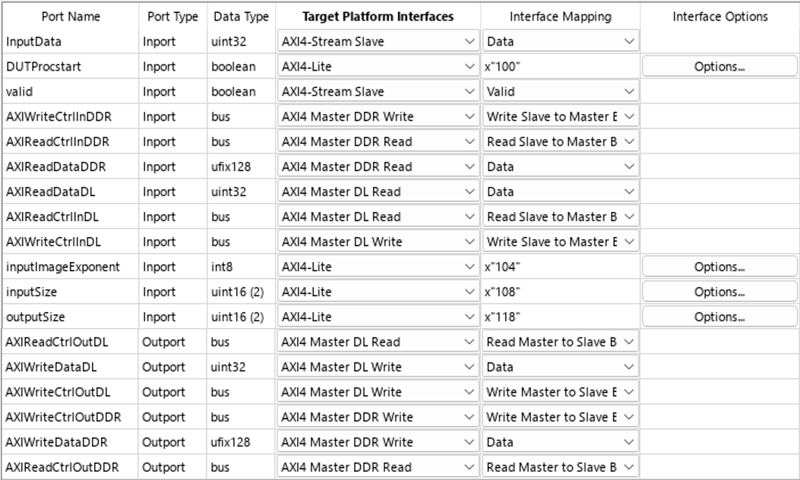Image resolution: width=800 pixels, height=480 pixels.
Task: Click the Target Platform Interfaces column header
Action: (378, 17)
